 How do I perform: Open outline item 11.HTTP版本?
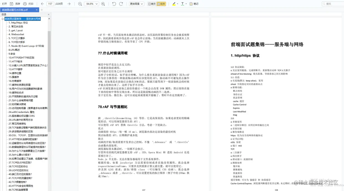pos(16,61)
